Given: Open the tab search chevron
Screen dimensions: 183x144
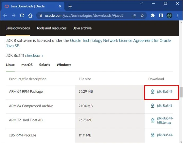Looking at the screenshot, I should (141, 3).
